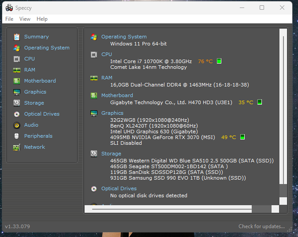Image resolution: width=298 pixels, height=237 pixels.
Task: Click the RAM heading link in summary
Action: (107, 78)
